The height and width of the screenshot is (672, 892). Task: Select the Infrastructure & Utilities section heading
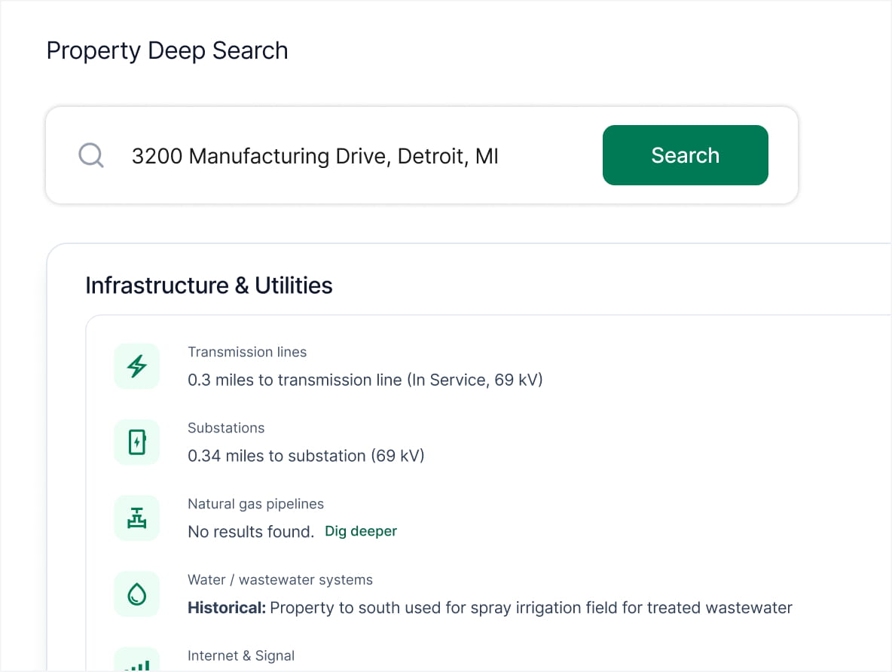tap(209, 286)
